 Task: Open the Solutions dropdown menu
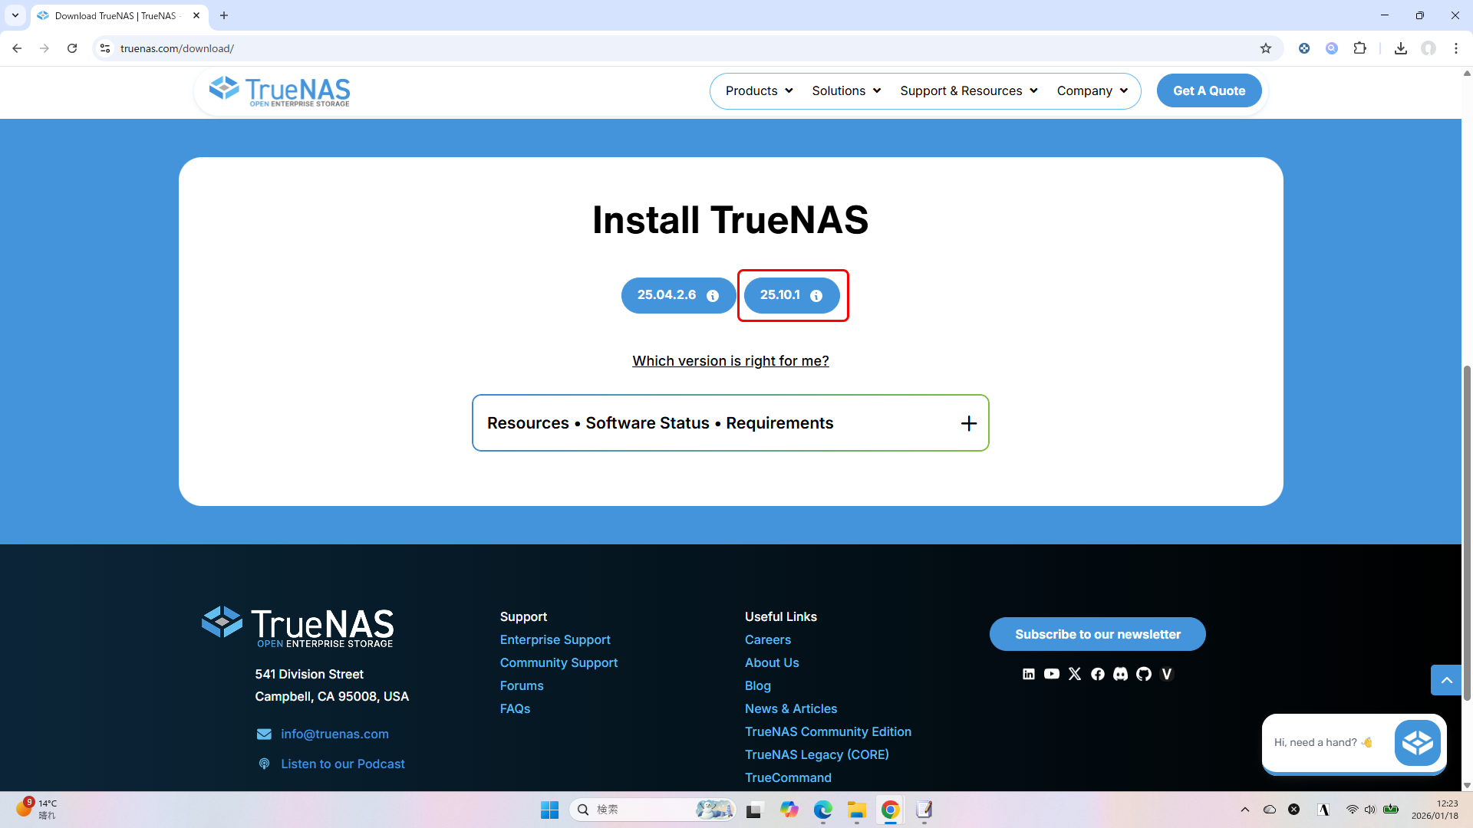(846, 90)
